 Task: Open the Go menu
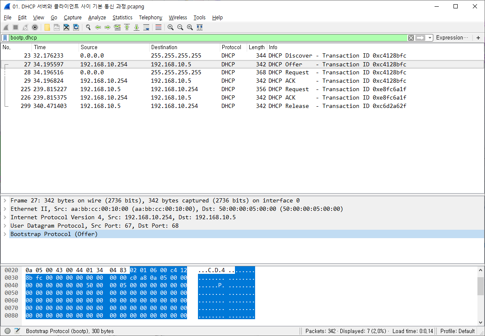(54, 18)
